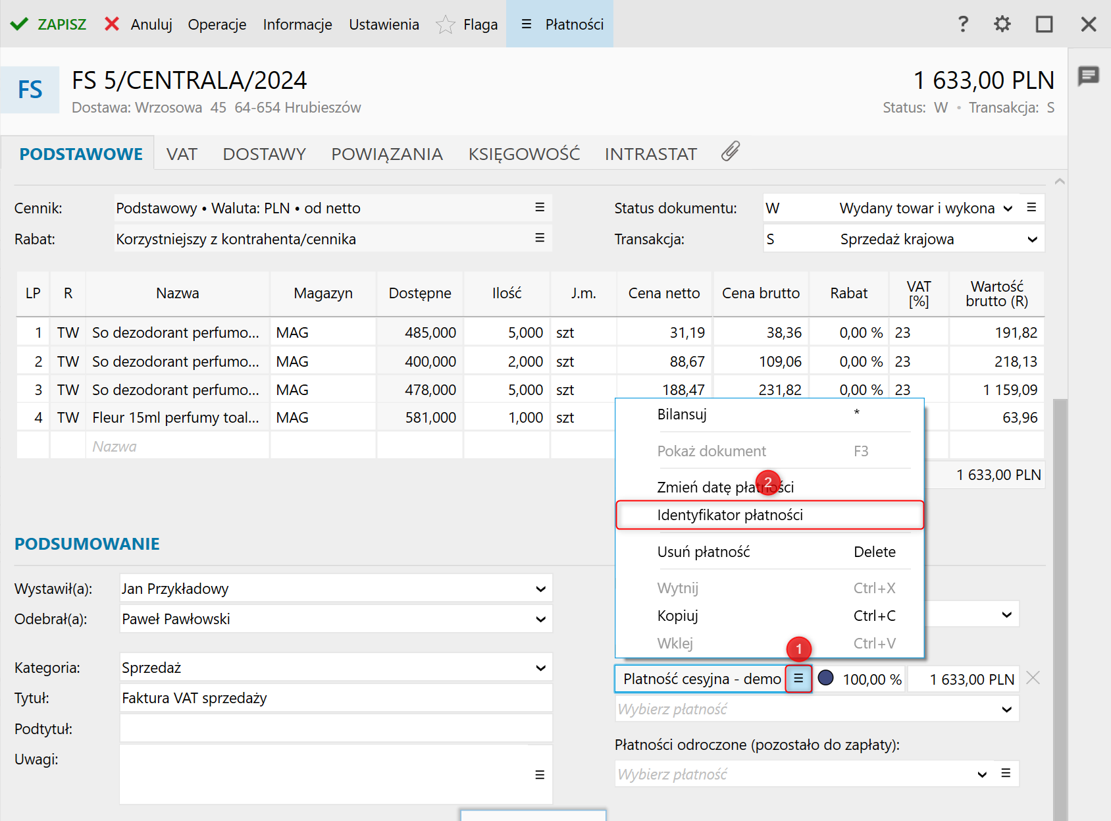Open hamburger menu next to Cennik field
This screenshot has height=821, width=1111.
click(539, 207)
